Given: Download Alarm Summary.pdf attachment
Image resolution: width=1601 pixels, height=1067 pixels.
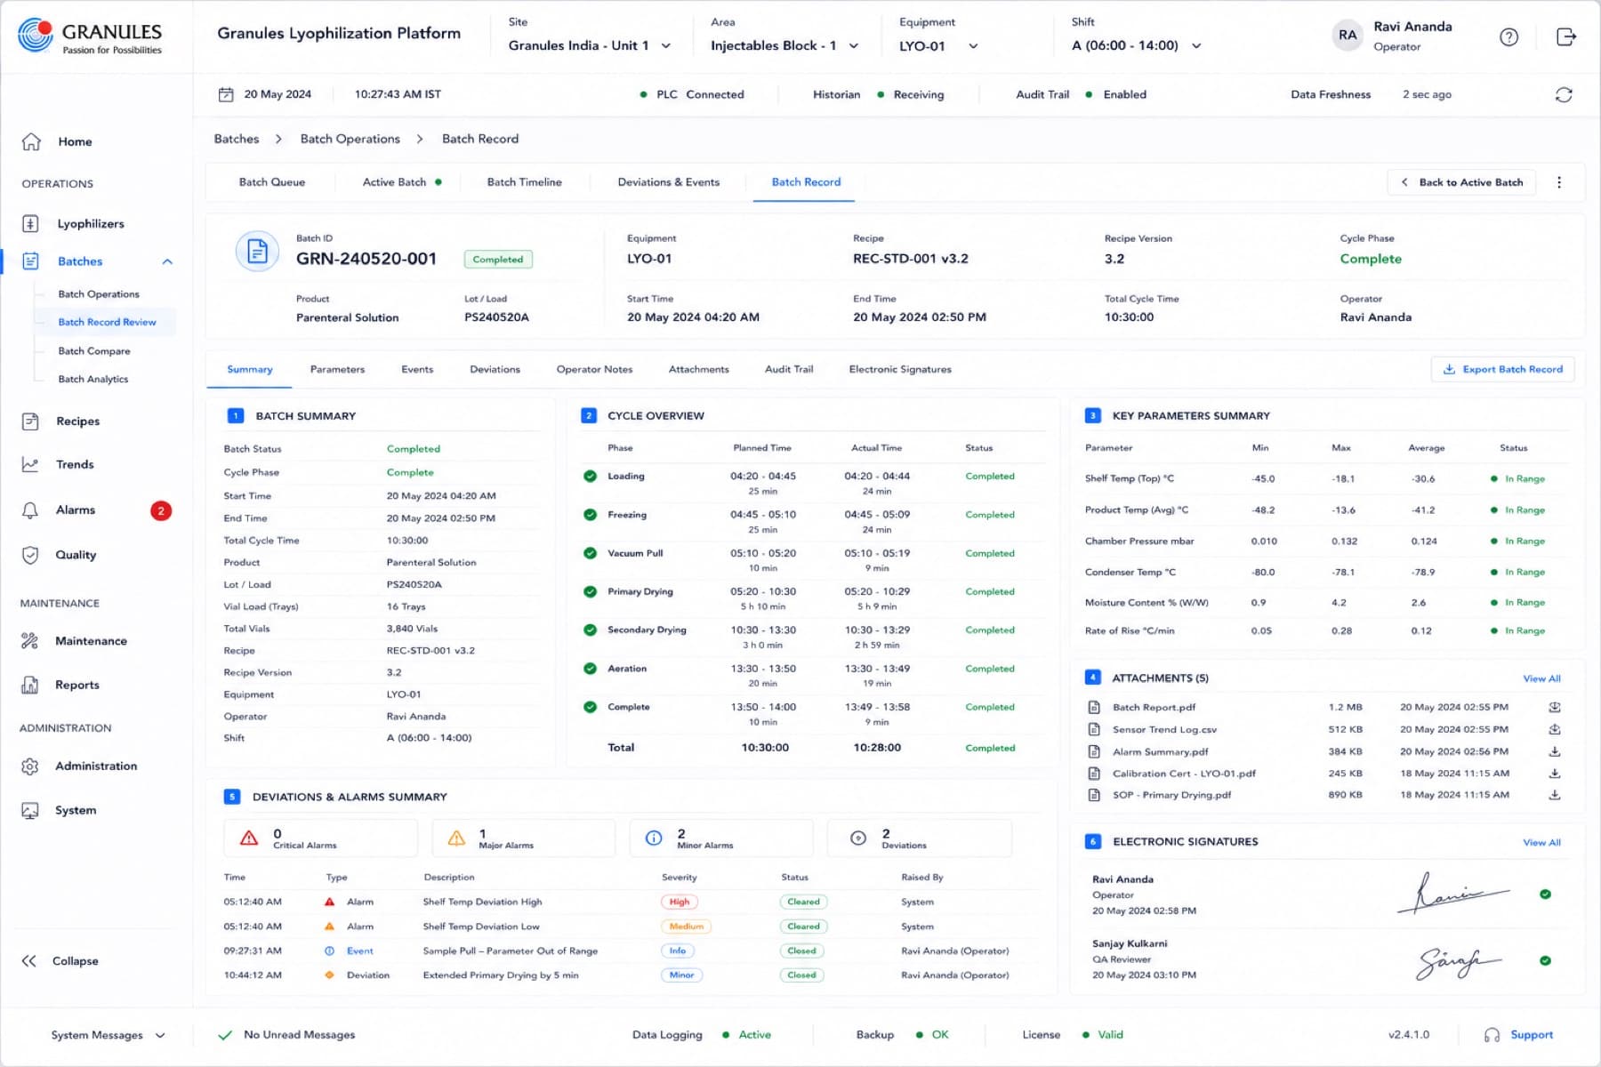Looking at the screenshot, I should click(1555, 751).
